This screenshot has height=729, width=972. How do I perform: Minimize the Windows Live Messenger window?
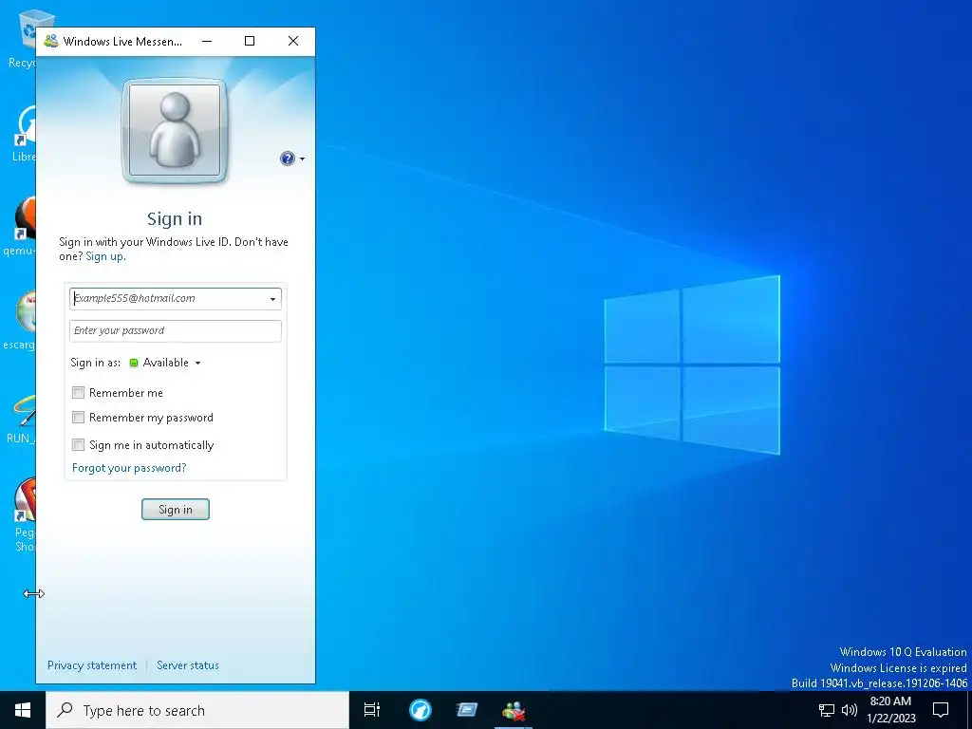(x=207, y=41)
